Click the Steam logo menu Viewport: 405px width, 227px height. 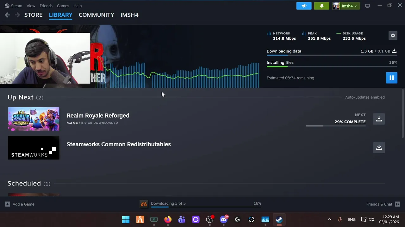pos(13,6)
